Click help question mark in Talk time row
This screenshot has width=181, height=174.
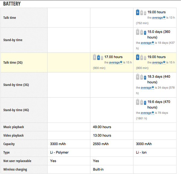pos(164,18)
